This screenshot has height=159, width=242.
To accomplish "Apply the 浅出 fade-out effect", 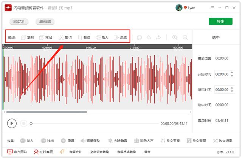I will coord(47,141).
